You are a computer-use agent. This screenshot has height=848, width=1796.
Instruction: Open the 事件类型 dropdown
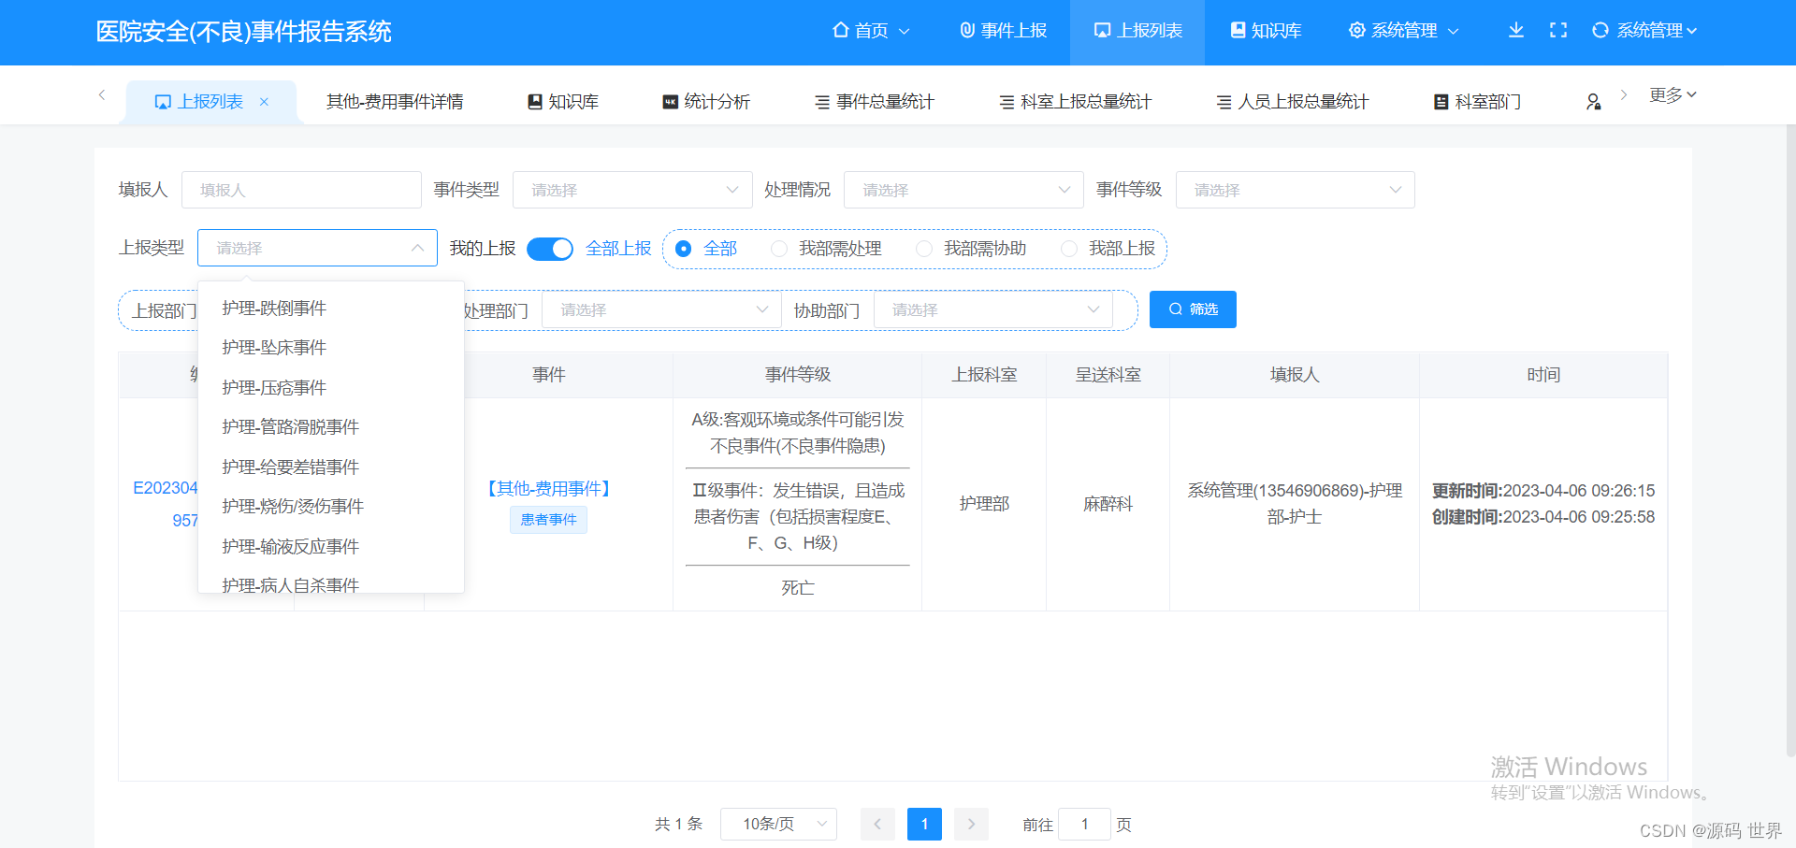tap(632, 190)
